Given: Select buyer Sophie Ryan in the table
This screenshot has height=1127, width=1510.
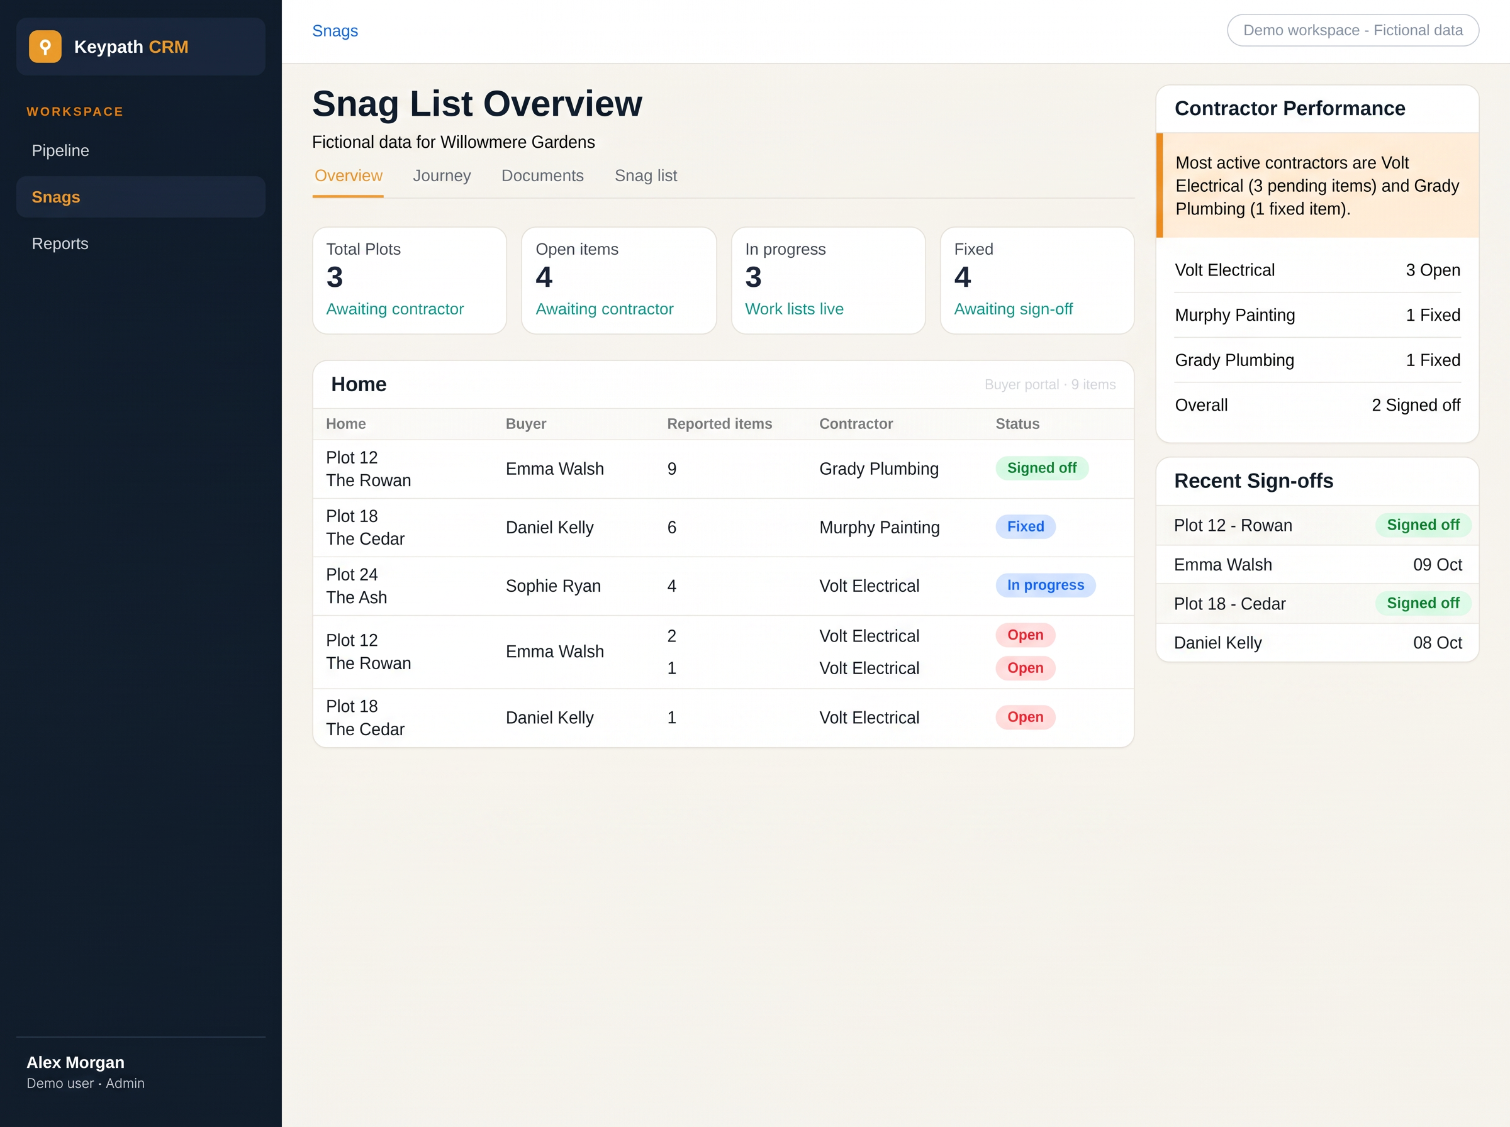Looking at the screenshot, I should pyautogui.click(x=554, y=586).
